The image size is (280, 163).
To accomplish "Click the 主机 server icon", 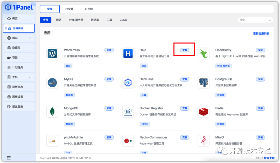I will tap(9, 77).
